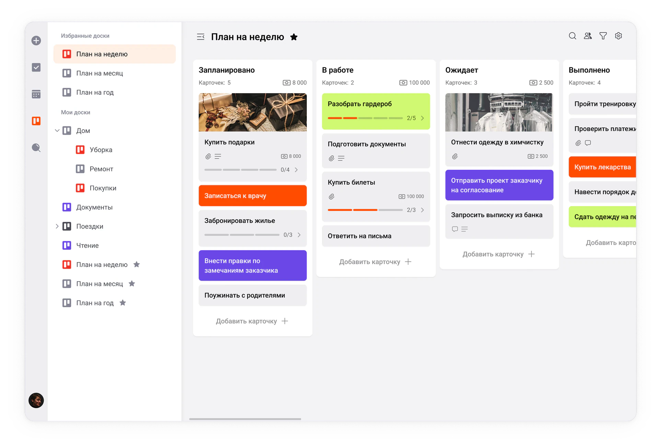Toggle star of План на месяц in Мои доски
The image size is (659, 447).
(132, 284)
